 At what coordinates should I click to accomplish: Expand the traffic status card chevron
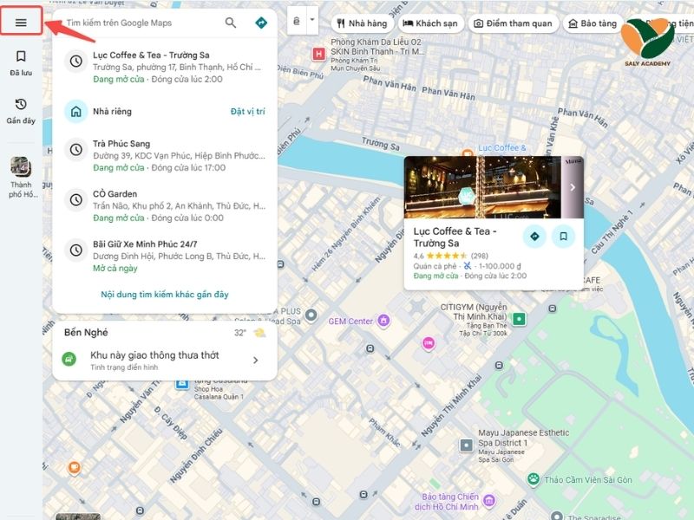coord(256,361)
